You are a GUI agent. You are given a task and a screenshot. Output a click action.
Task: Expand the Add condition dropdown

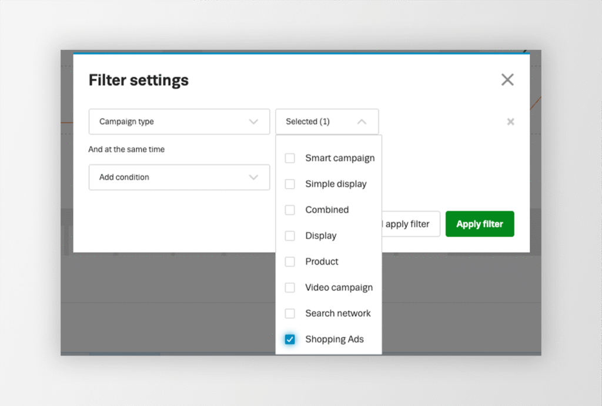coord(179,177)
